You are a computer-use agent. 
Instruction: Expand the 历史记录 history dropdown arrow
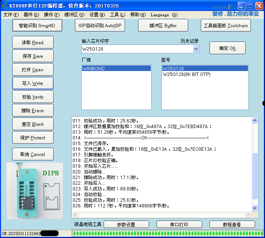point(196,49)
